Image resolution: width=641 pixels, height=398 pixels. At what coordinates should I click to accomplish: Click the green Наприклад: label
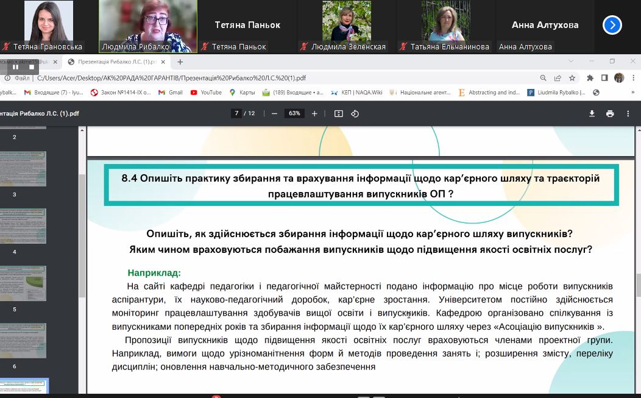click(154, 273)
